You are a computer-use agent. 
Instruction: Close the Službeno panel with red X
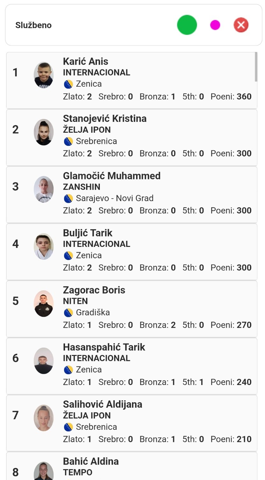241,25
